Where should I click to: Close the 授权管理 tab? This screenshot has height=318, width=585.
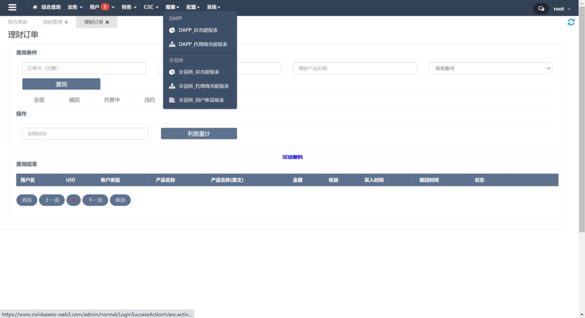66,22
